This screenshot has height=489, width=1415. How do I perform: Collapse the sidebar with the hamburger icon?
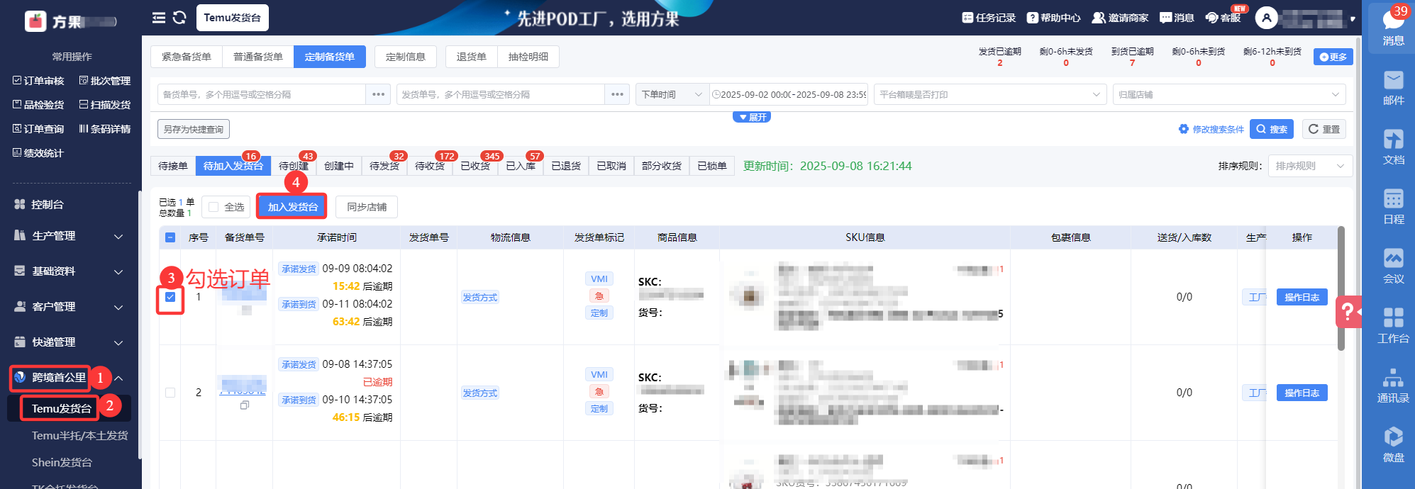[159, 18]
